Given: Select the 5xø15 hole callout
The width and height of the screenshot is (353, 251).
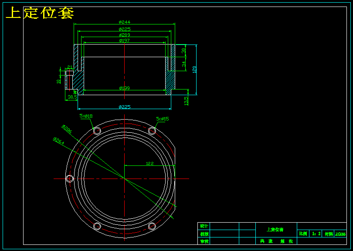Looking at the screenshot, I should [x=162, y=119].
